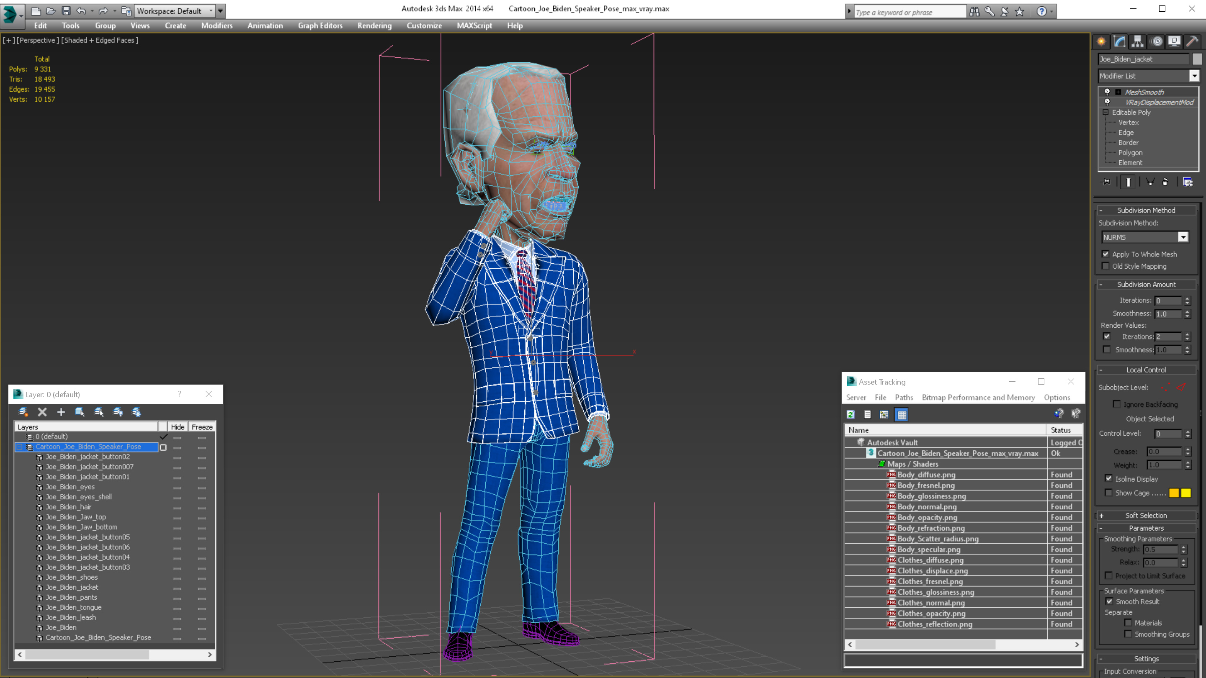
Task: Open the Create command panel tab
Action: 1101,41
